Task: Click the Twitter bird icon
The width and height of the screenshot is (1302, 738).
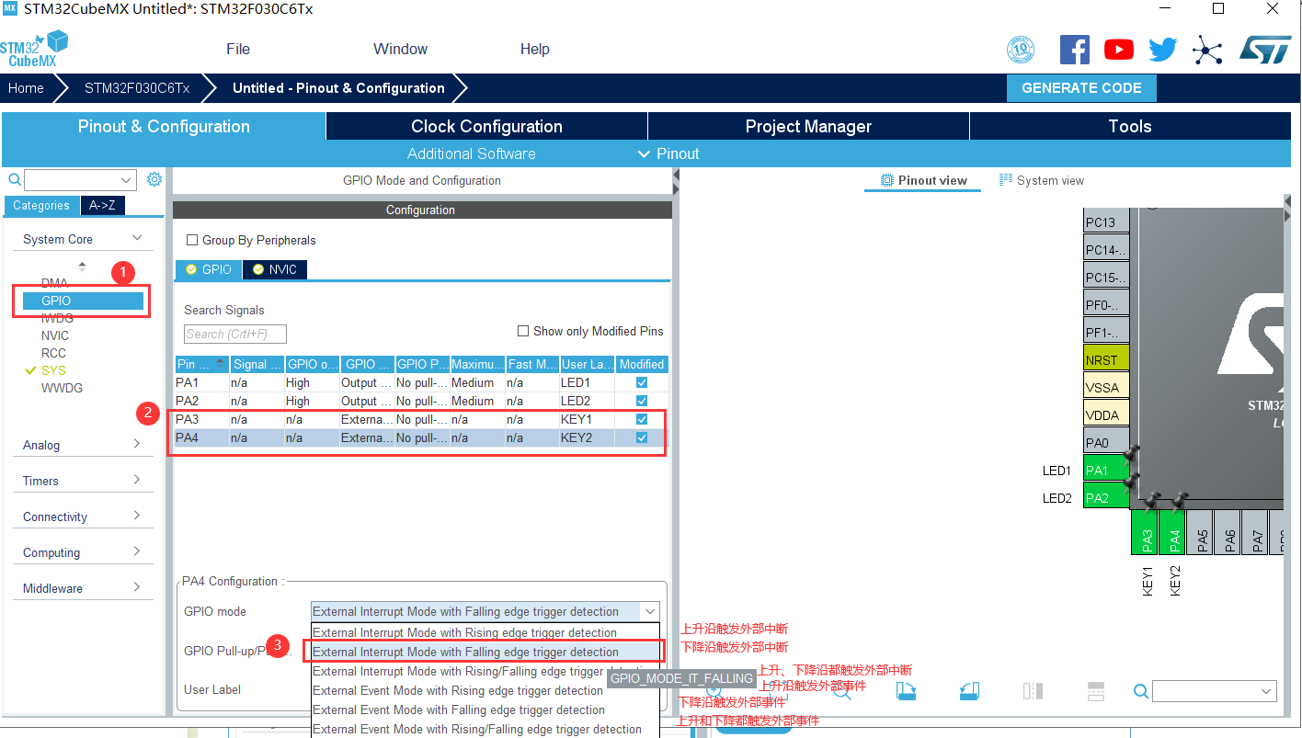Action: pyautogui.click(x=1162, y=49)
